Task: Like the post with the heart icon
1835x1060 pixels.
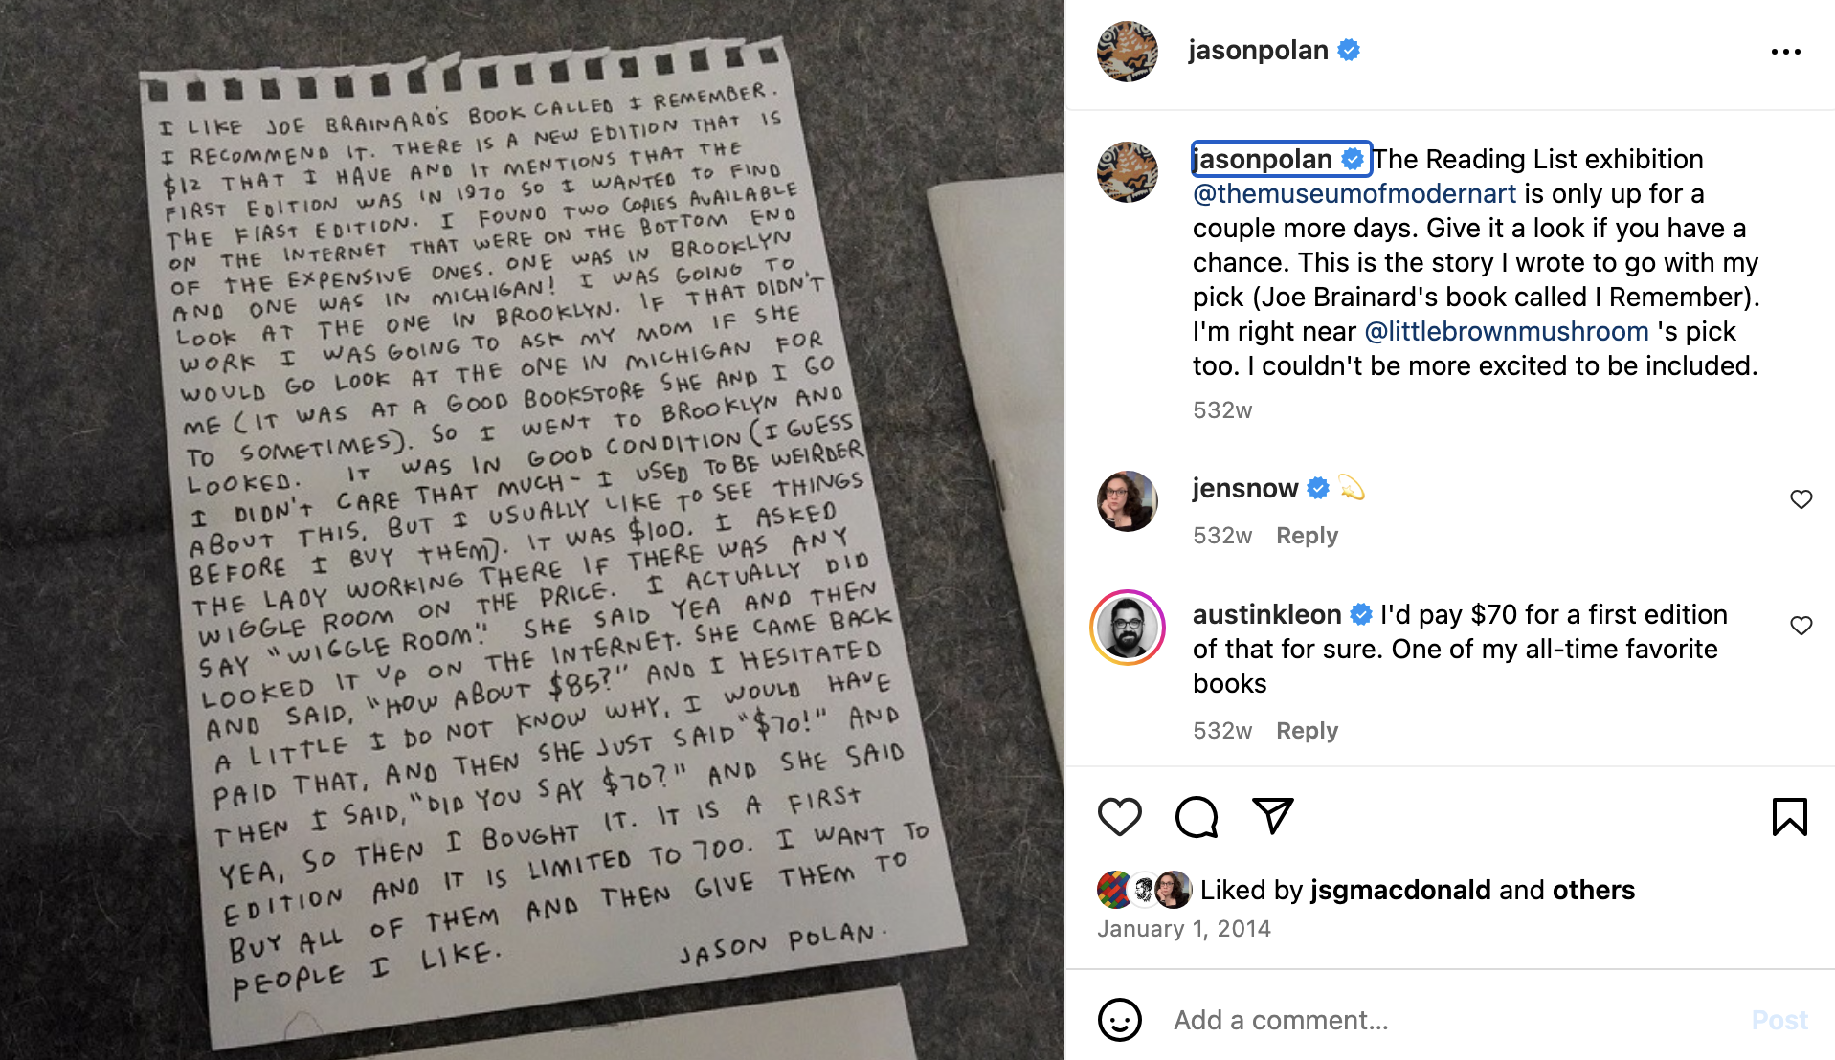Action: (1119, 817)
